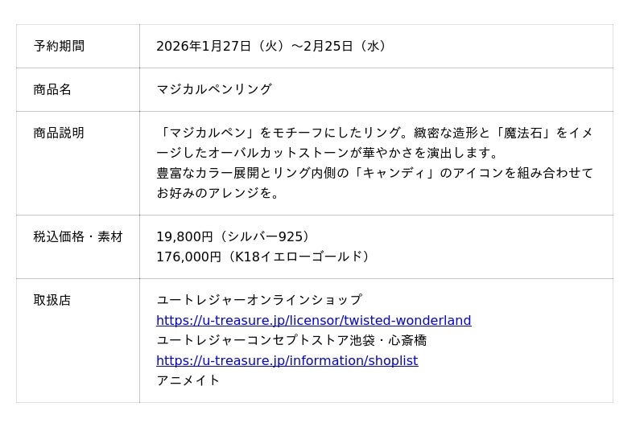644x427 pixels.
Task: Click the ユートレジャーコンセプトストア池袋・心斎橋 text
Action: (x=291, y=340)
